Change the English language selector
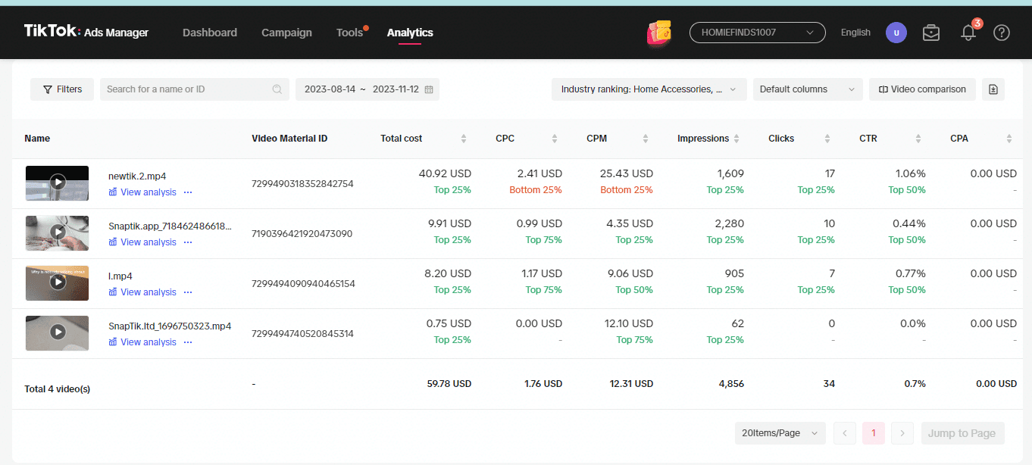The width and height of the screenshot is (1032, 465). 855,33
